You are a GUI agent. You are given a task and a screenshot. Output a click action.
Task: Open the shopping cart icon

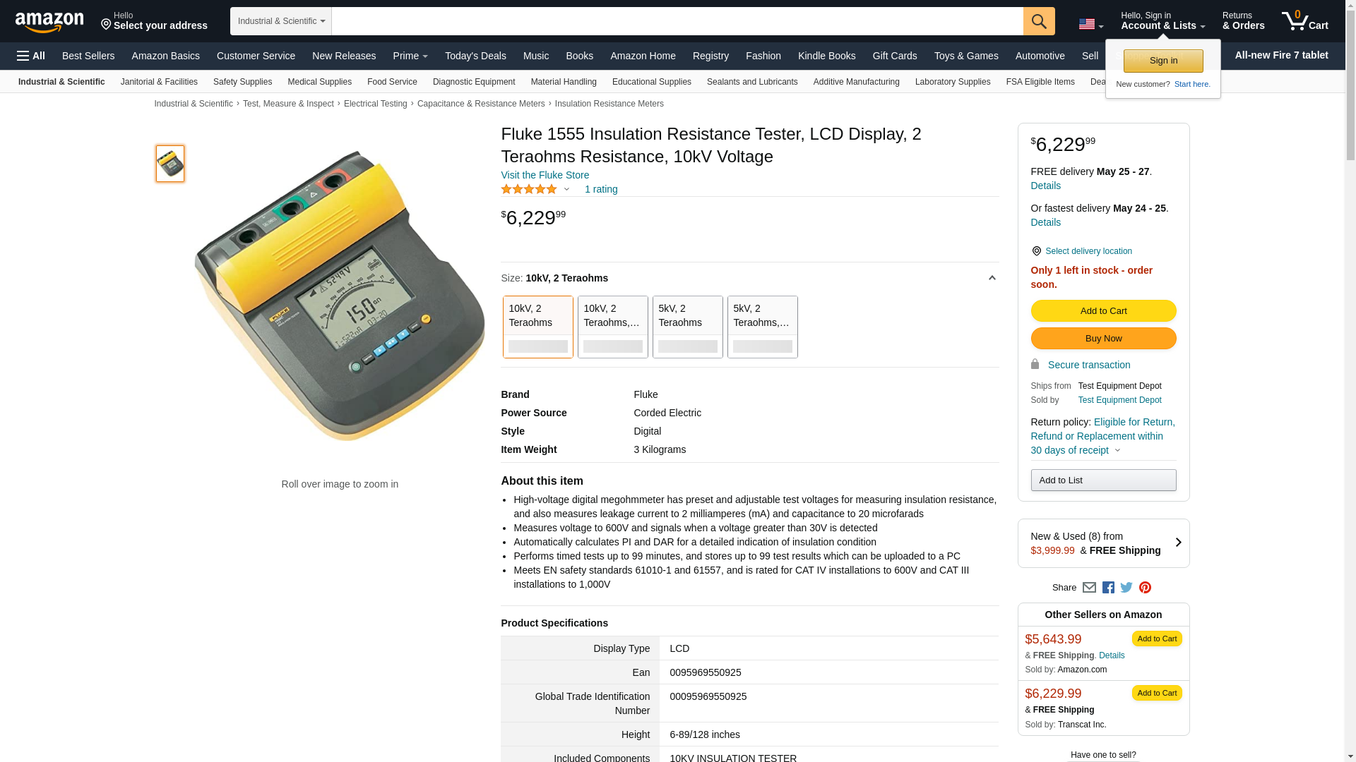[x=1304, y=21]
